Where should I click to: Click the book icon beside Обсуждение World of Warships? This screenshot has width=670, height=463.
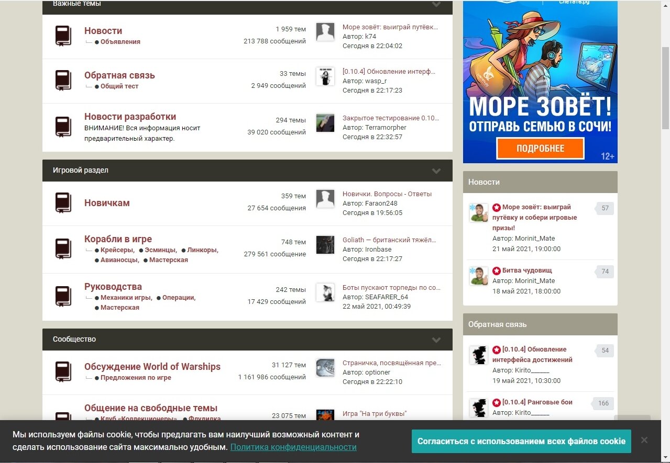63,371
